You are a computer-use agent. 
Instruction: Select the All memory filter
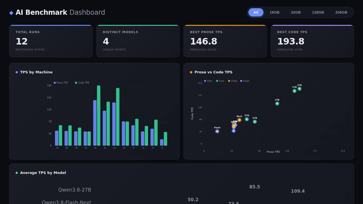pyautogui.click(x=256, y=12)
